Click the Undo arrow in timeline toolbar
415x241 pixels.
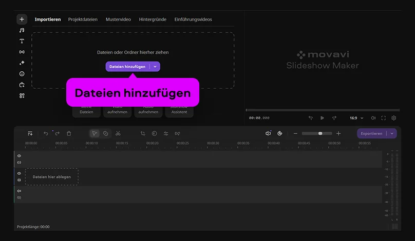(46, 133)
